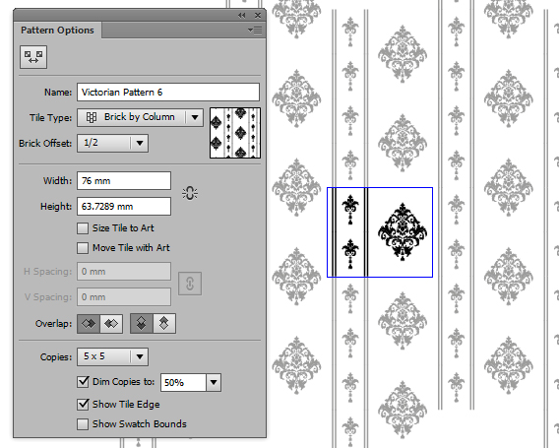Enable the Move Tile with Art checkbox
This screenshot has height=448, width=559.
(83, 248)
